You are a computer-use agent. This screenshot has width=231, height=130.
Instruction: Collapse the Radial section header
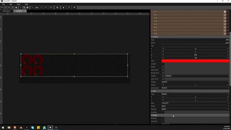coord(190,115)
